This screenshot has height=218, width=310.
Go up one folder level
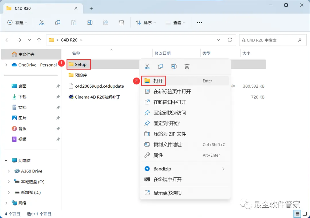coord(39,40)
